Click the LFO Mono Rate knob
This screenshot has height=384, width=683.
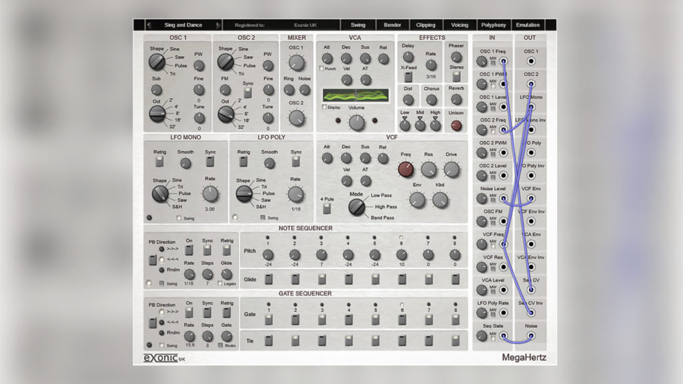(x=210, y=194)
